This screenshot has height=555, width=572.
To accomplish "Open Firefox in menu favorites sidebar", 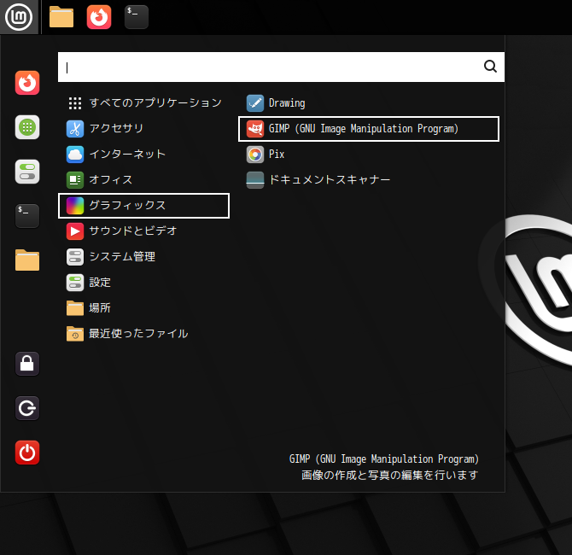I will click(27, 83).
